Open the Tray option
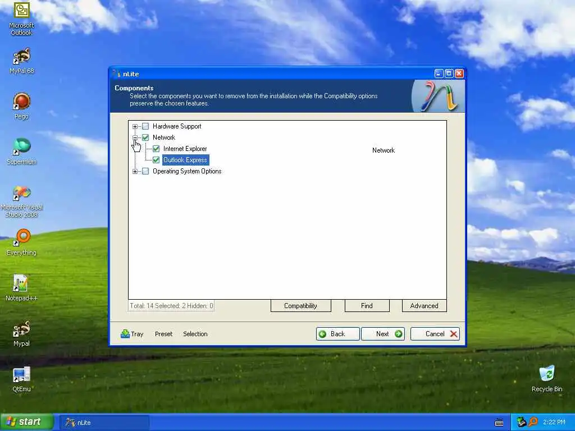Screen dimensions: 575x431 [132, 334]
